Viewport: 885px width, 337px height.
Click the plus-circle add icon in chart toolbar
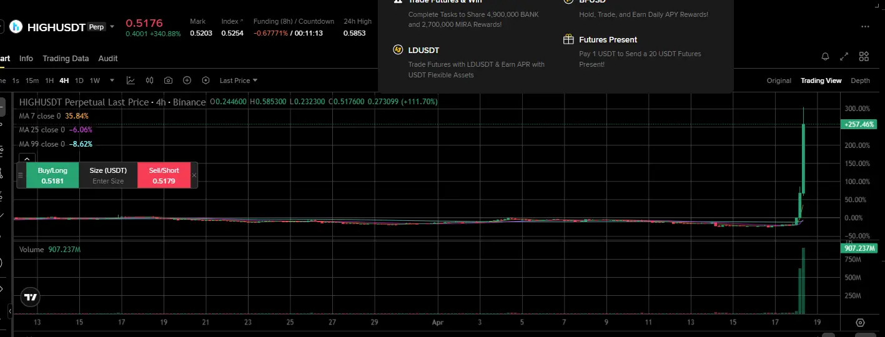[187, 81]
